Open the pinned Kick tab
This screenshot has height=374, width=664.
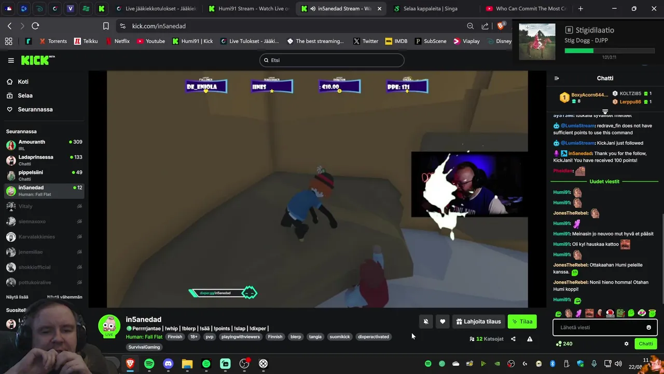coord(102,8)
